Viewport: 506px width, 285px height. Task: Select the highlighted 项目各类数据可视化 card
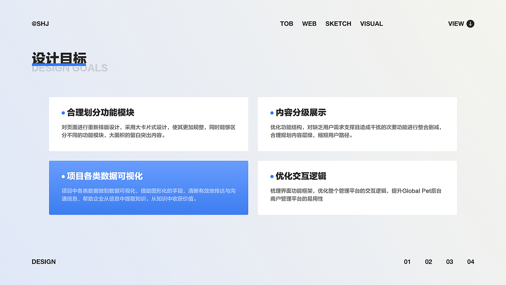148,188
